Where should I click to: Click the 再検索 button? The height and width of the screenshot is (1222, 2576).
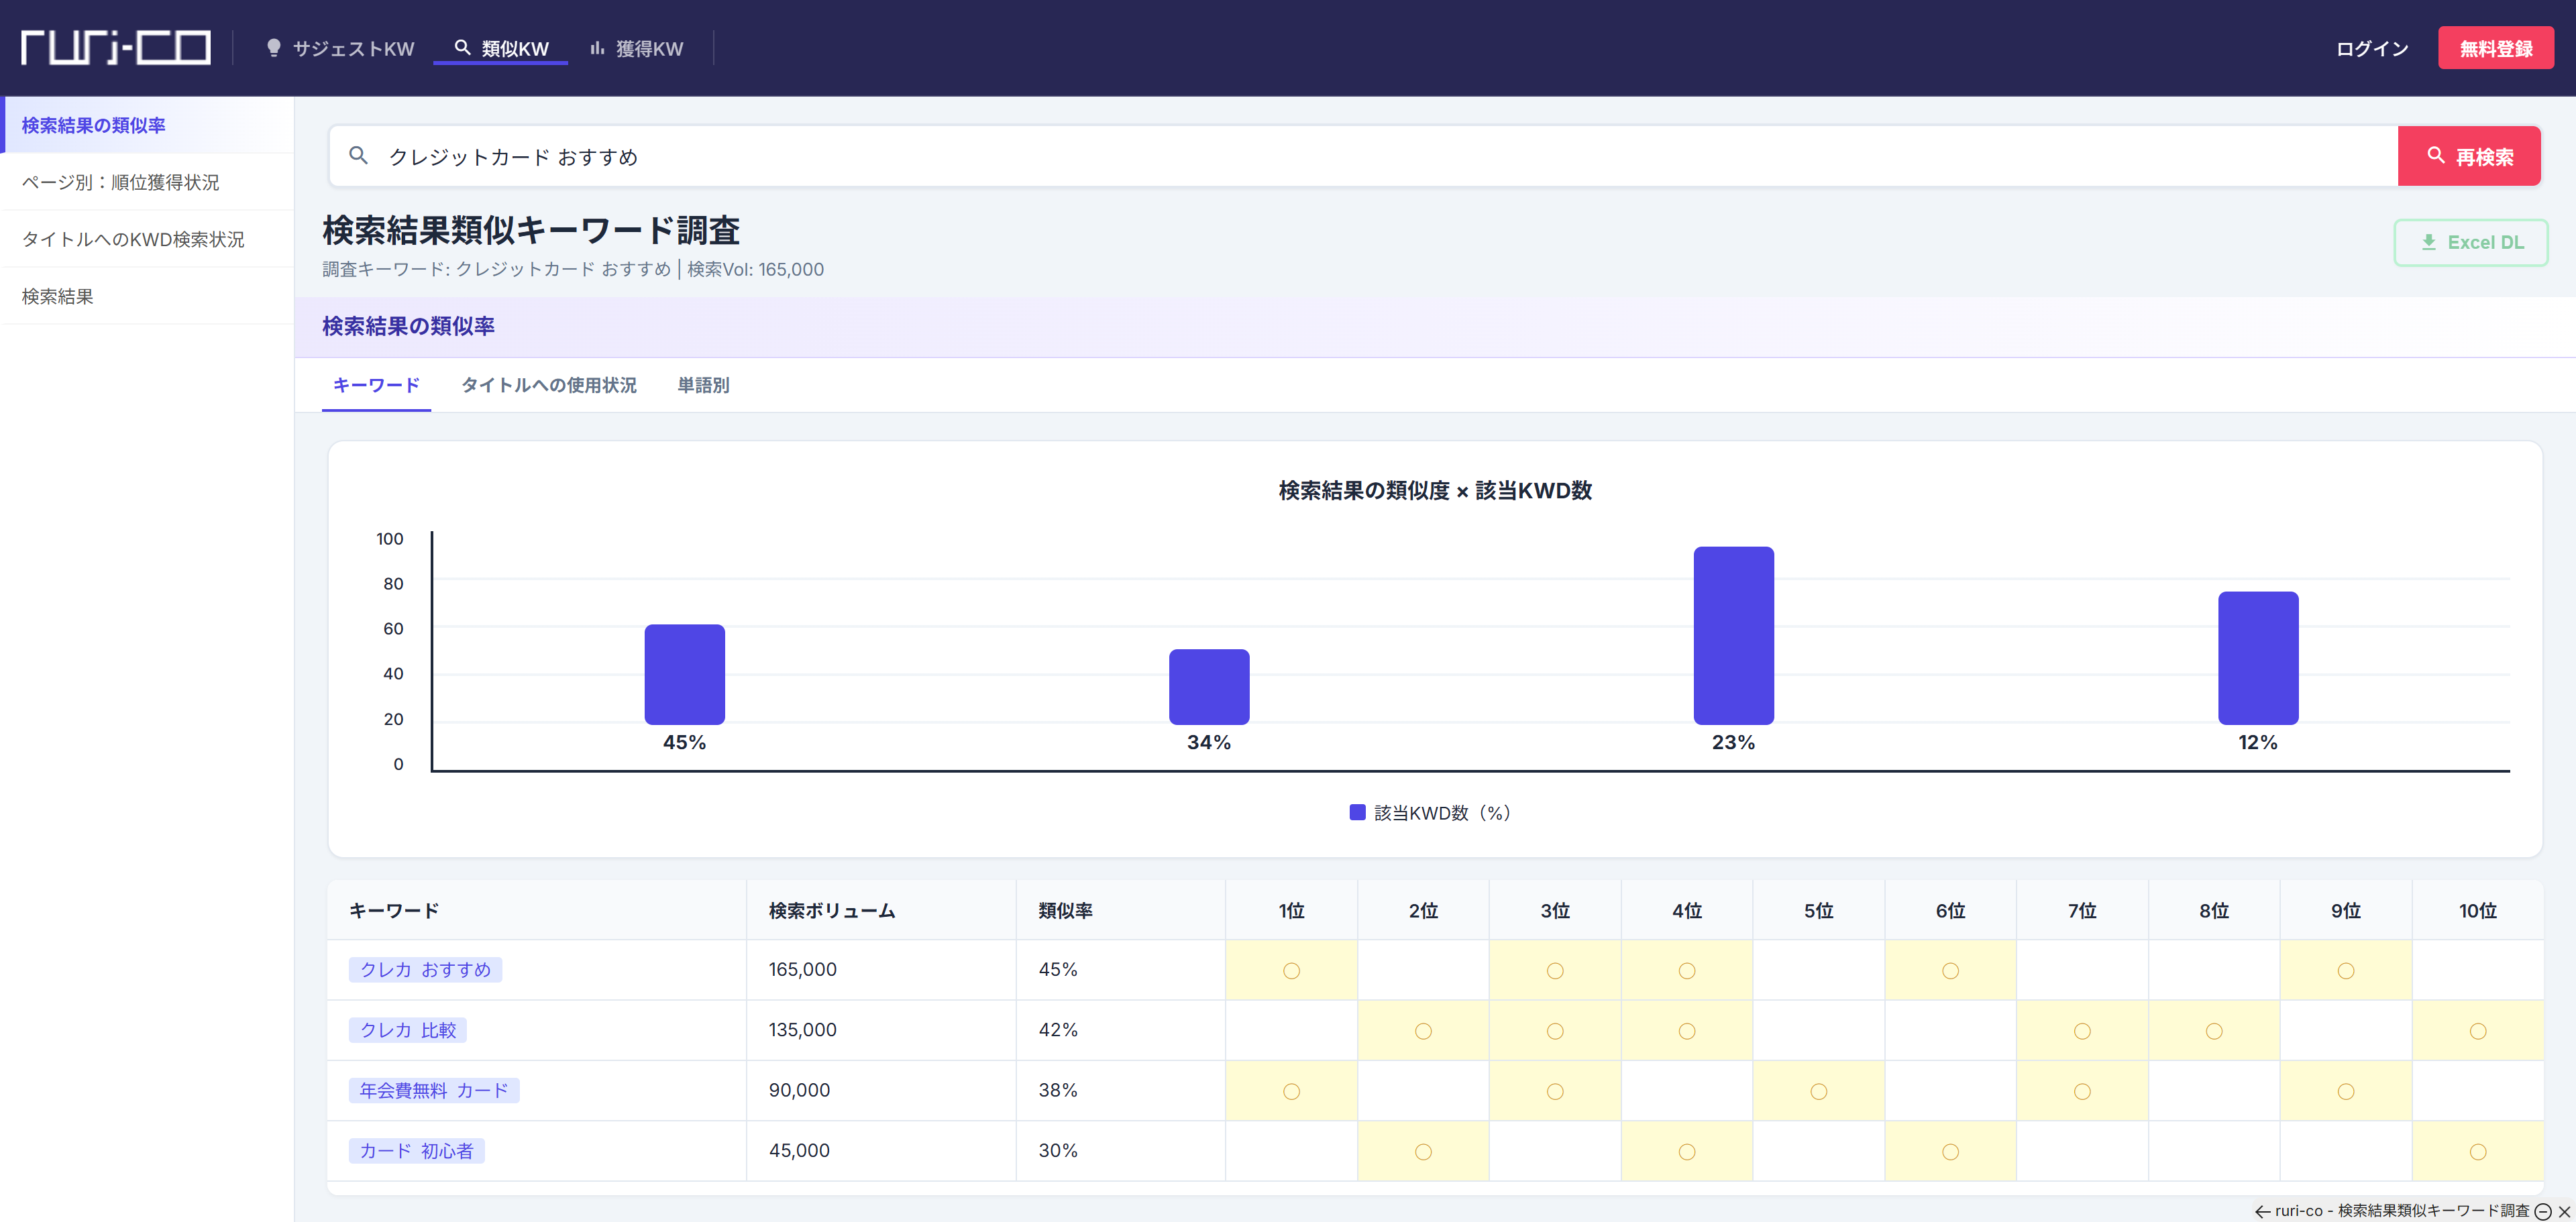[2469, 156]
